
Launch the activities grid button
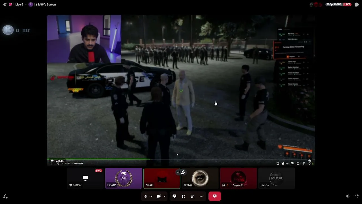click(184, 196)
